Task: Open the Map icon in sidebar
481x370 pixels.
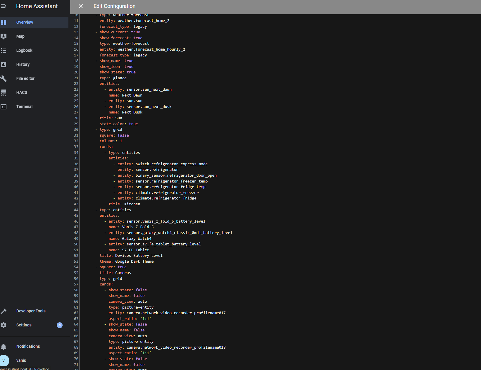Action: 4,36
